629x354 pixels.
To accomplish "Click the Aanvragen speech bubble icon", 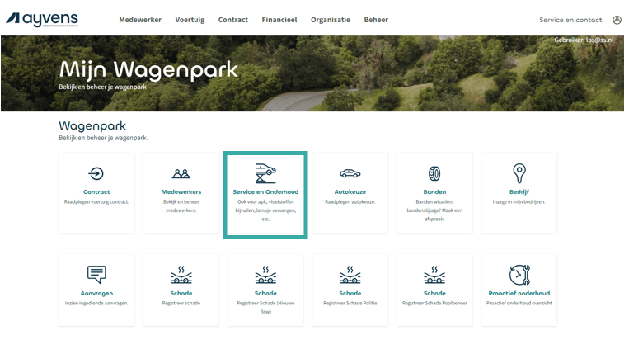I will point(96,275).
